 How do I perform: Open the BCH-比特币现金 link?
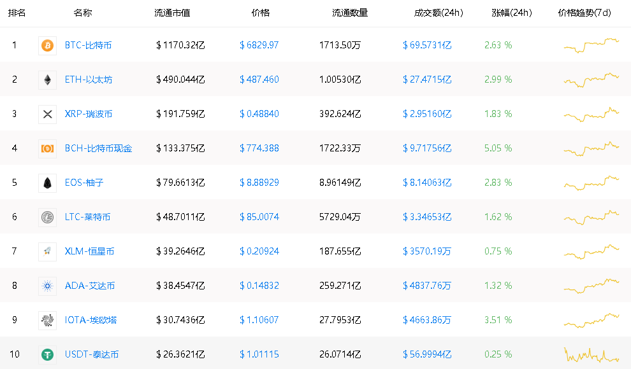tap(99, 148)
